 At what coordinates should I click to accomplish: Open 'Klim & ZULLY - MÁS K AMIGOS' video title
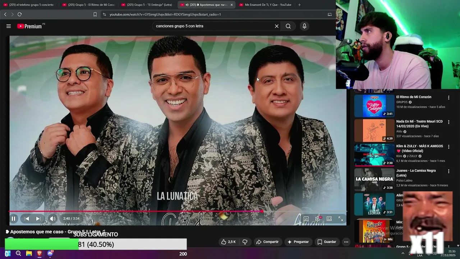(419, 149)
